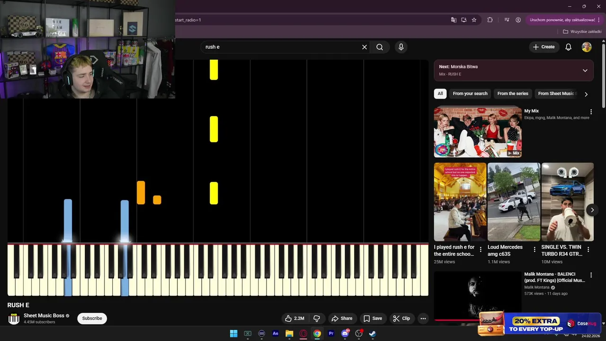Open Loud Mercedes amg c63S short thumbnail
606x341 pixels.
pyautogui.click(x=514, y=202)
